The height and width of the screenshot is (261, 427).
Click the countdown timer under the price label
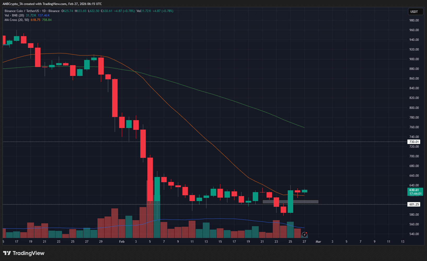point(415,194)
